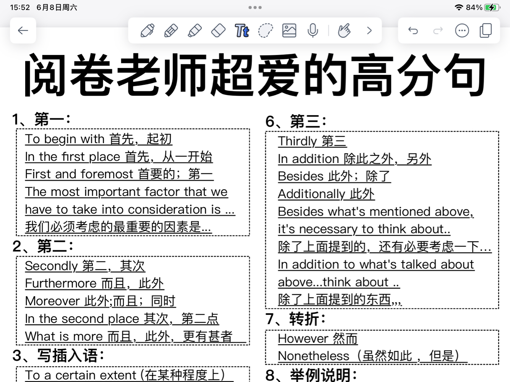Select the eraser tool
This screenshot has height=382, width=510.
point(218,31)
